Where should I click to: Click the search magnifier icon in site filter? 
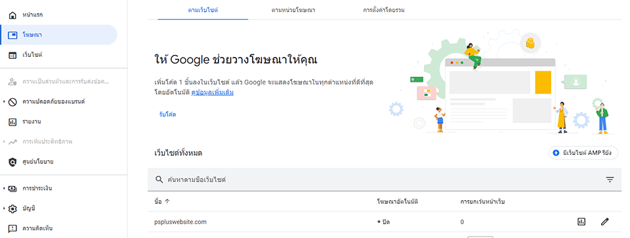click(159, 180)
